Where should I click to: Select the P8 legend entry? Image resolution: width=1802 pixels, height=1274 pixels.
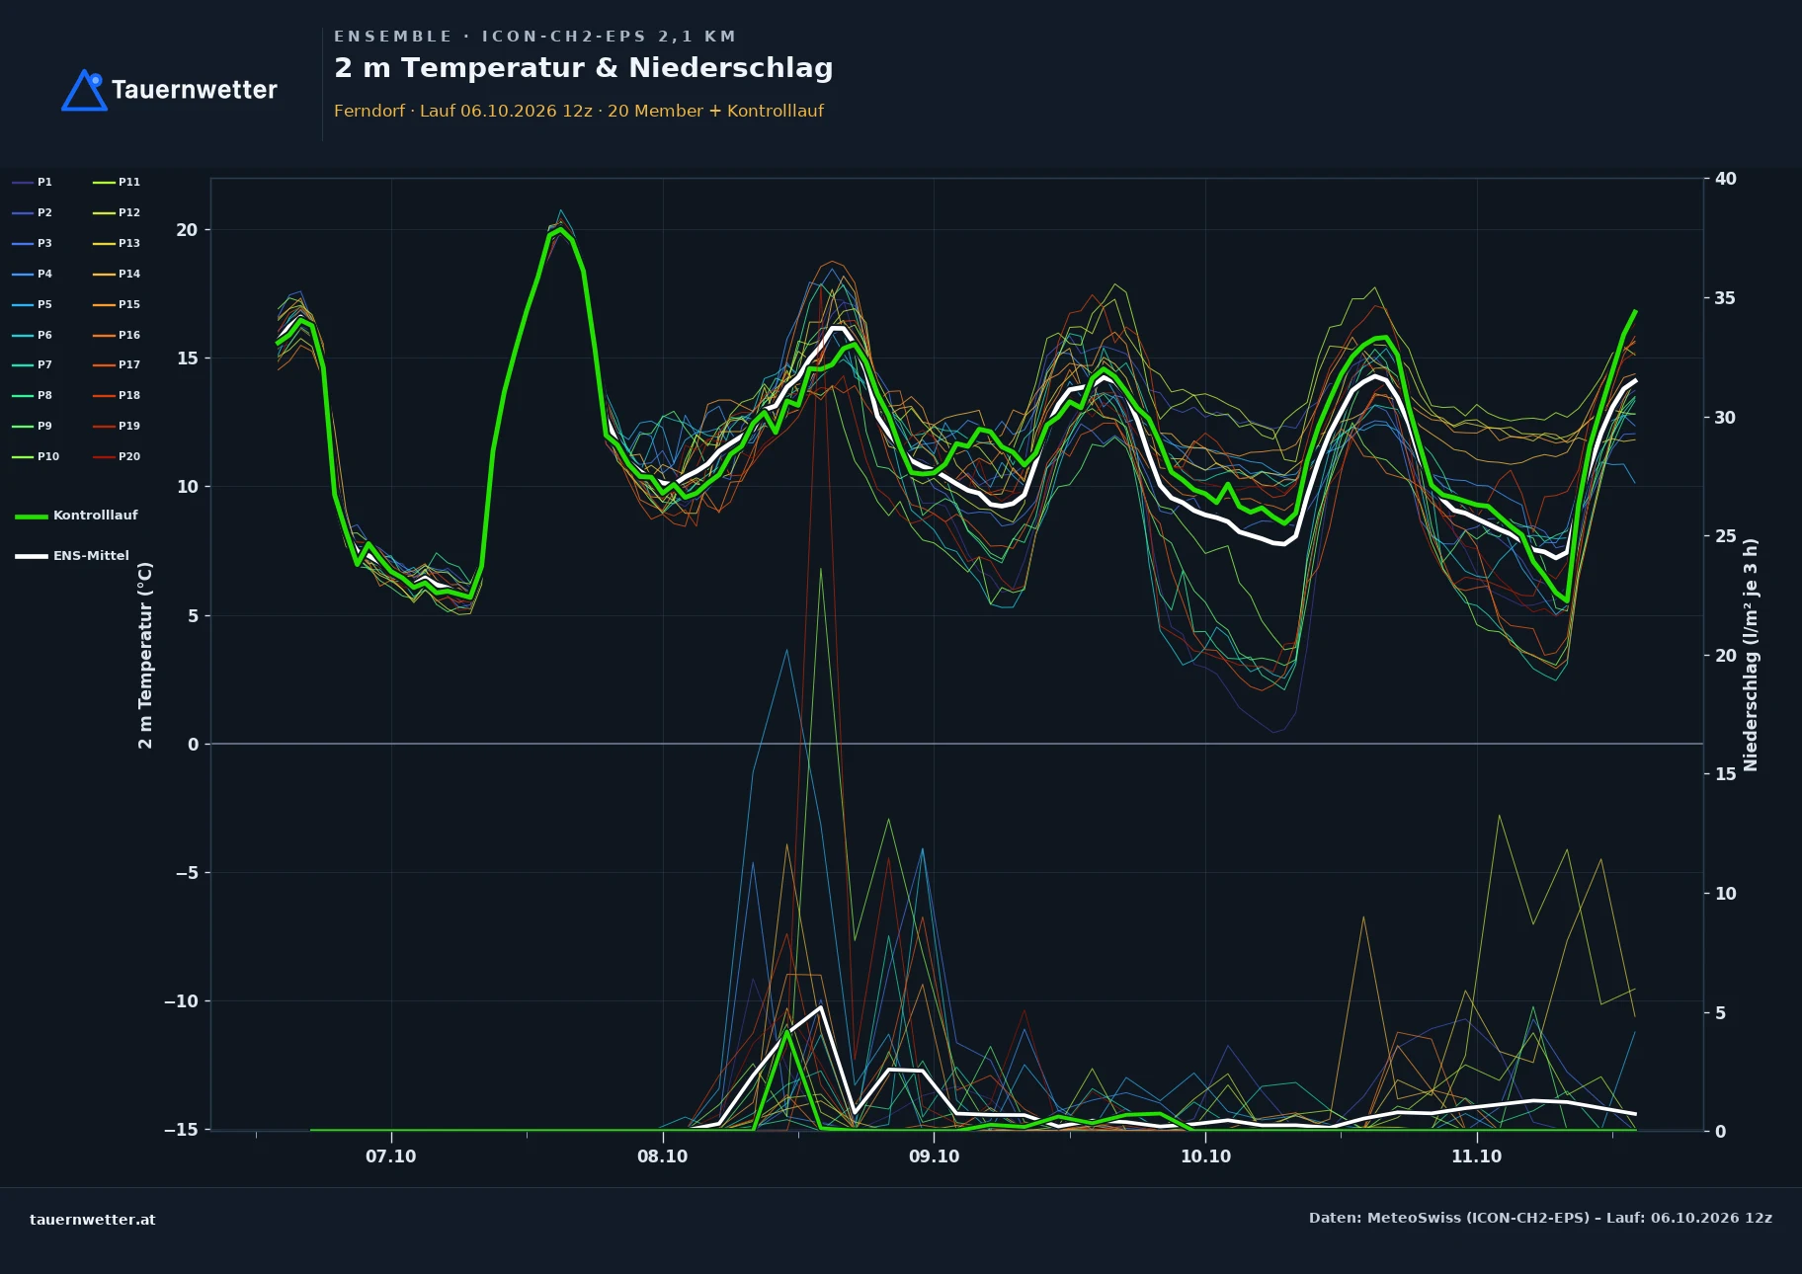pos(33,395)
